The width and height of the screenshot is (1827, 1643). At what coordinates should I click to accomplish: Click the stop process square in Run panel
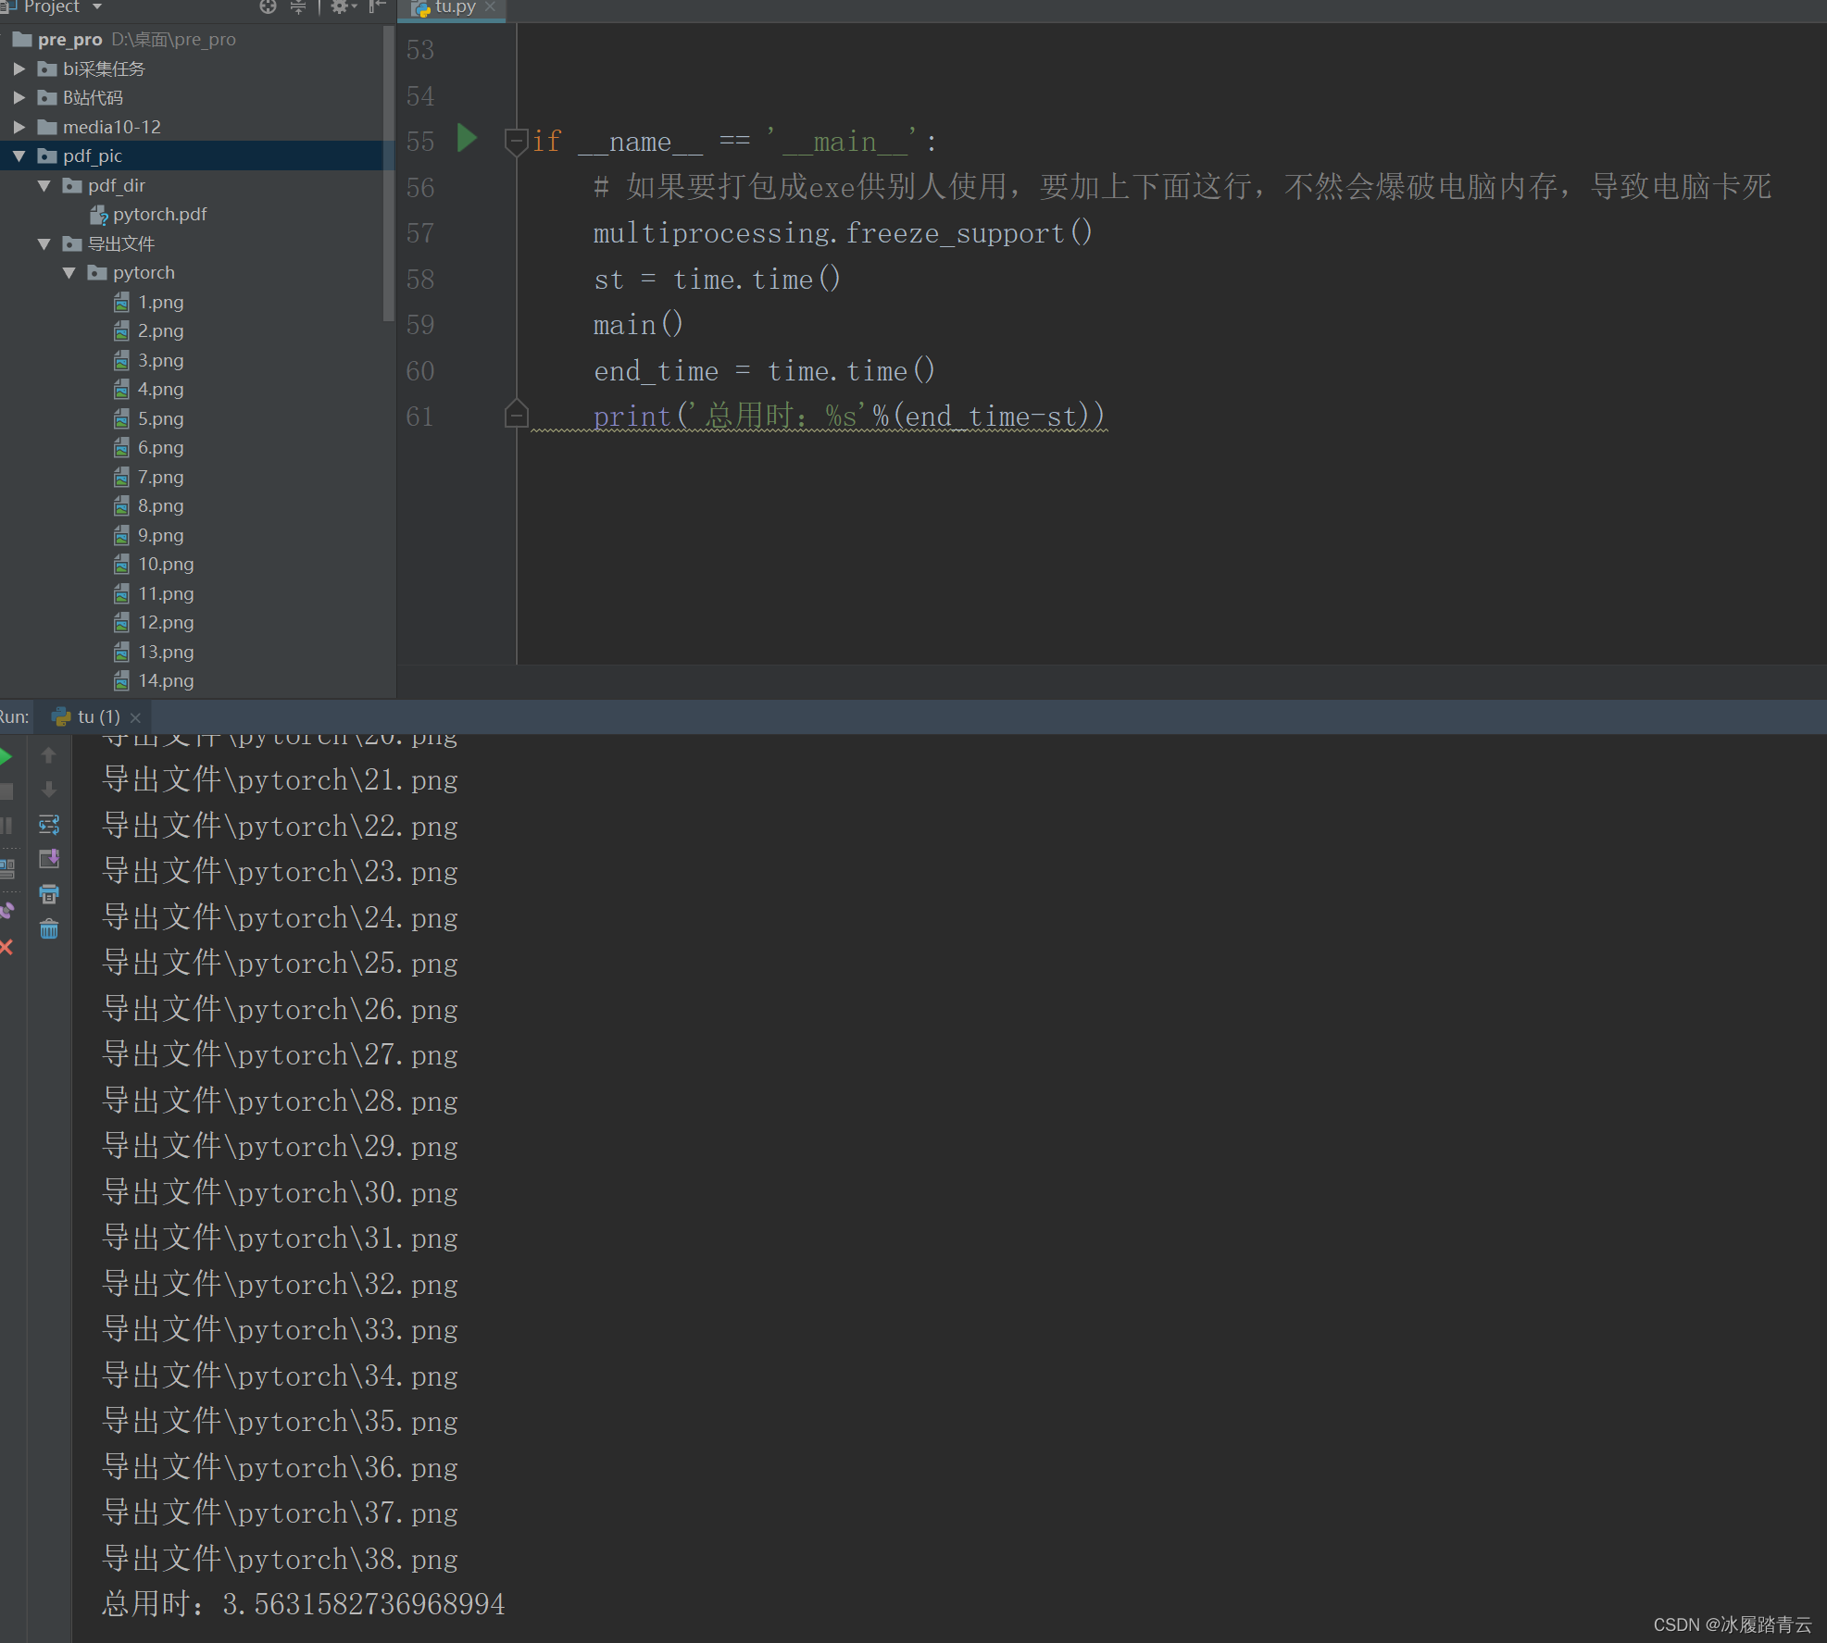pos(6,791)
